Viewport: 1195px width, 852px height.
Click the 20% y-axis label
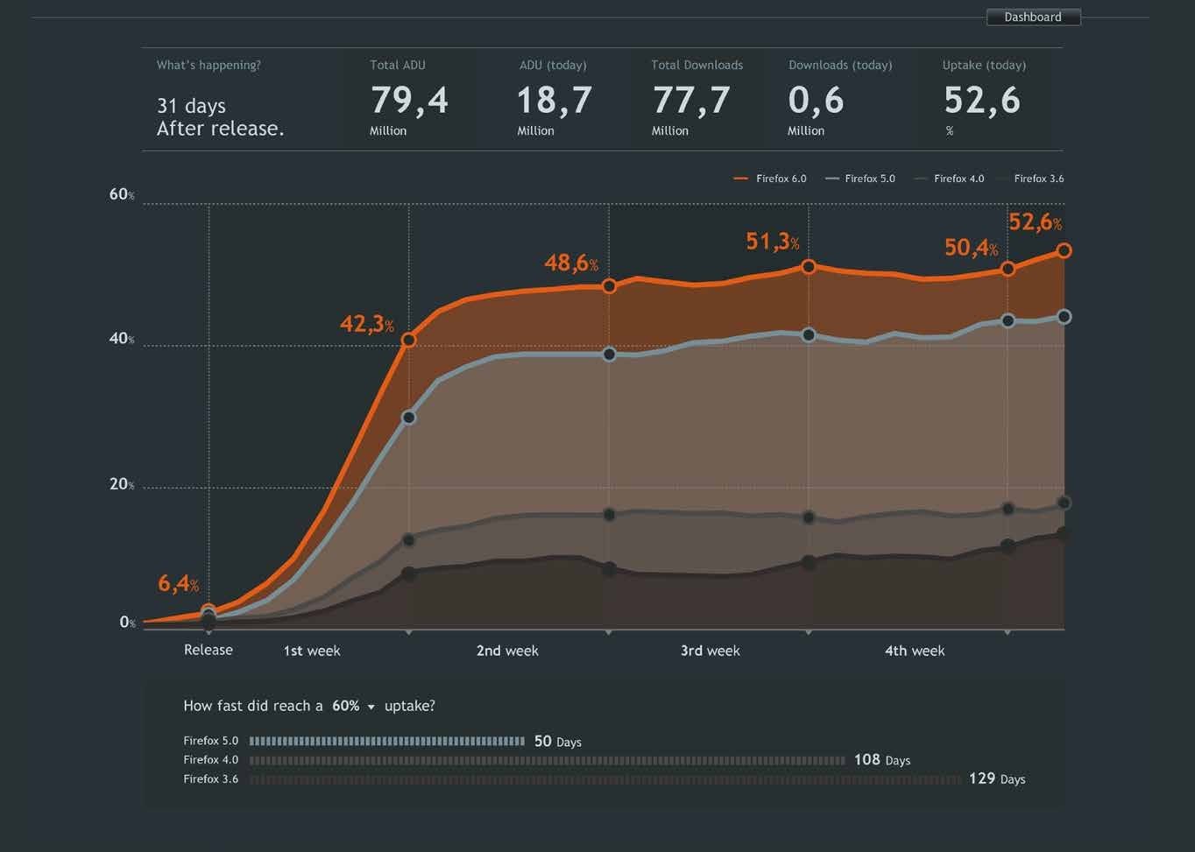pos(122,484)
